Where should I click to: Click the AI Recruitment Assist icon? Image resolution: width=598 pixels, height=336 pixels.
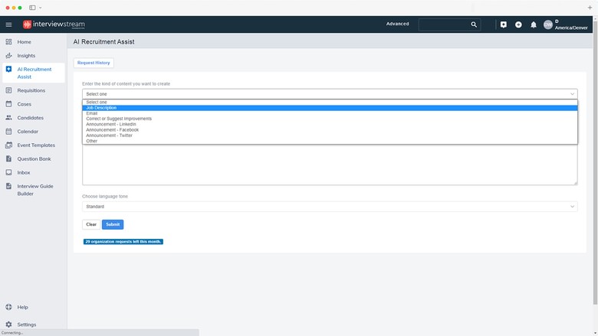pos(8,69)
